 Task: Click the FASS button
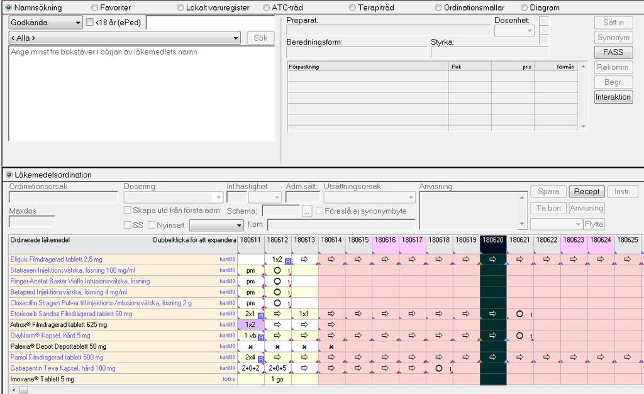coord(613,52)
